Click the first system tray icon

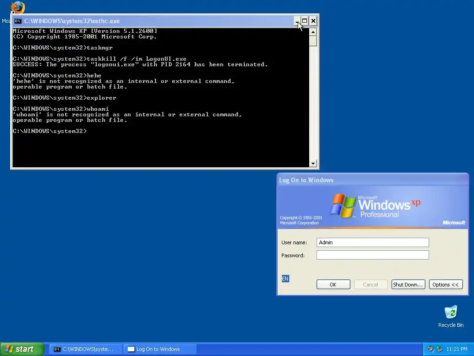(x=431, y=349)
